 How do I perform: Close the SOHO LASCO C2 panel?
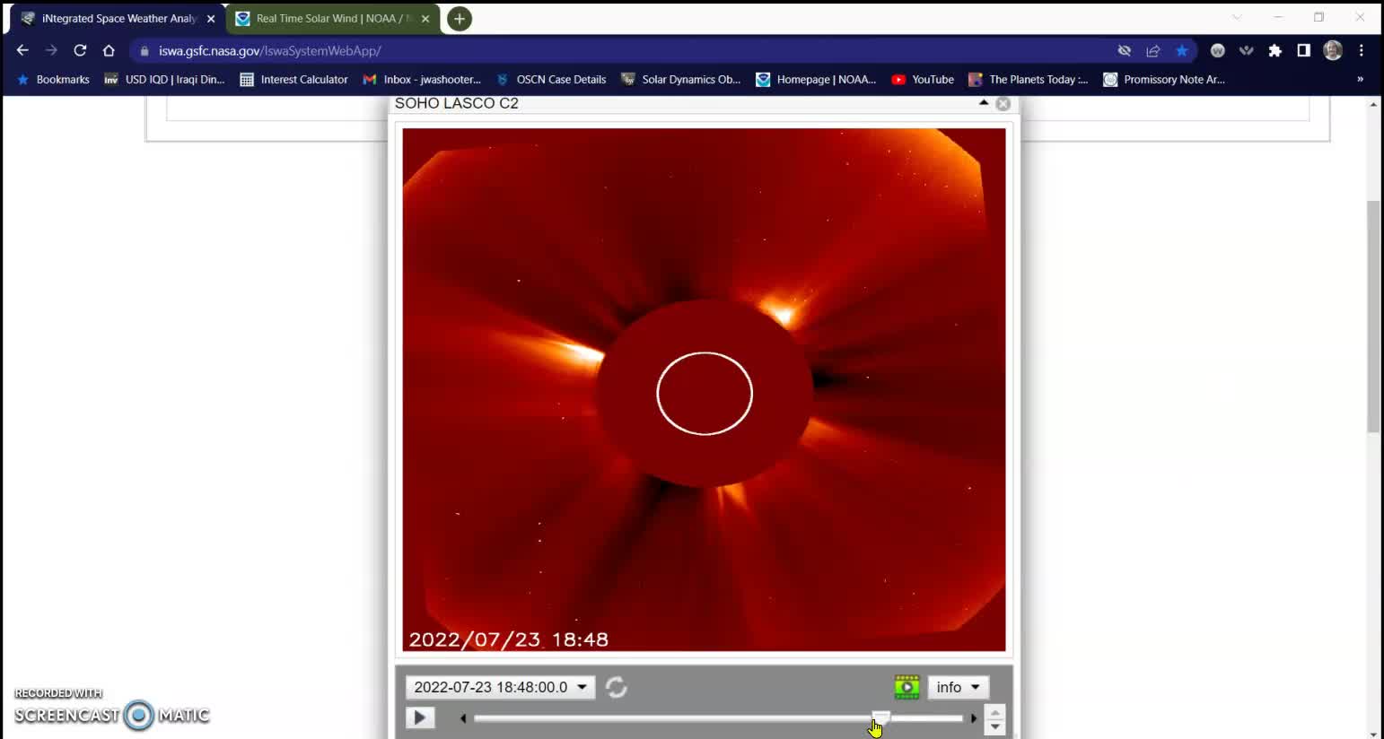click(1003, 104)
